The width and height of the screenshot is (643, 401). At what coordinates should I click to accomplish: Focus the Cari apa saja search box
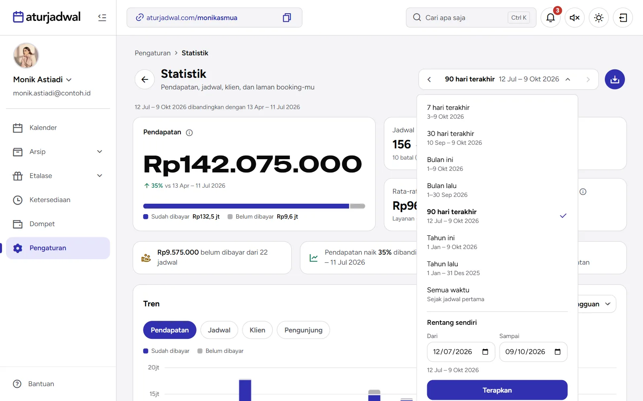pyautogui.click(x=471, y=18)
